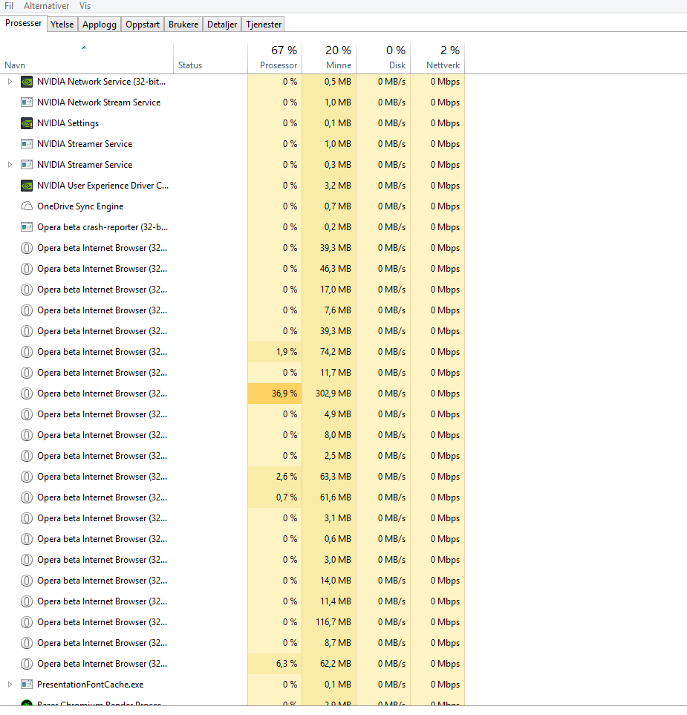
Task: Select the NVIDIA User Experience Driver name
Action: (x=103, y=186)
